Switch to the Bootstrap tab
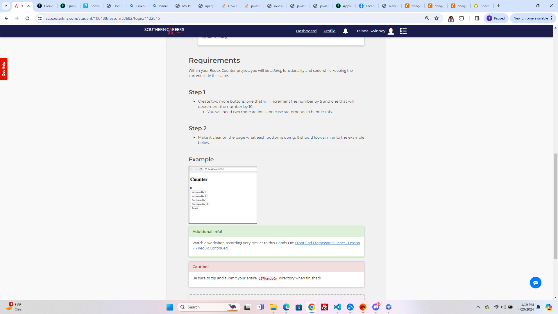This screenshot has height=314, width=558. (91, 6)
